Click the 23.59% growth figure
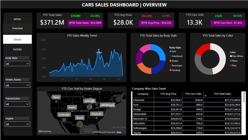The image size is (248, 140). point(95,16)
